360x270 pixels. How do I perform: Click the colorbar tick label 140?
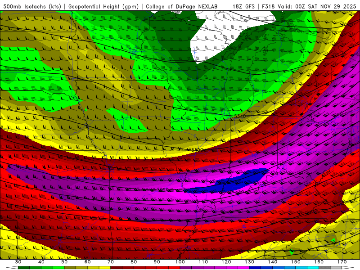(273, 262)
